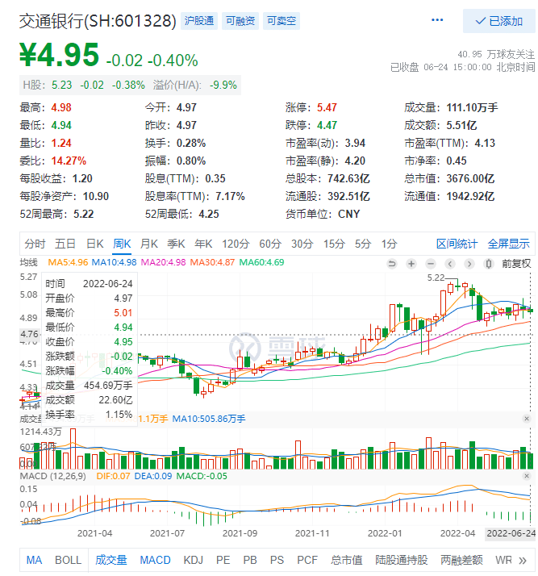Switch to the 季K chart tab
This screenshot has width=538, height=576.
coord(176,244)
